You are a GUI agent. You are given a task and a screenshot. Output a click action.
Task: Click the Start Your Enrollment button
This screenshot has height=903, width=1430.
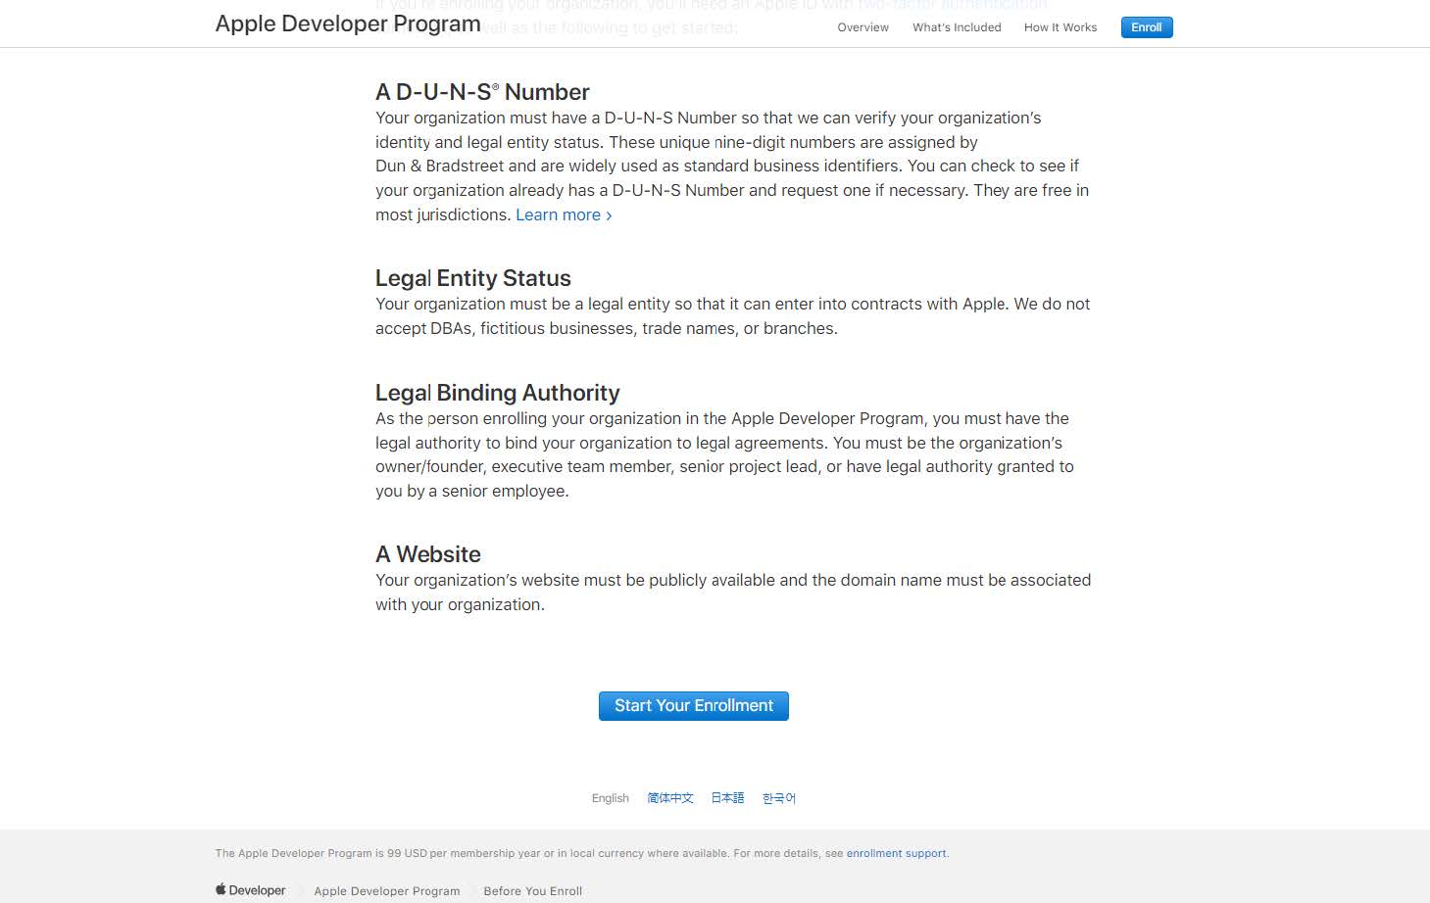coord(694,706)
